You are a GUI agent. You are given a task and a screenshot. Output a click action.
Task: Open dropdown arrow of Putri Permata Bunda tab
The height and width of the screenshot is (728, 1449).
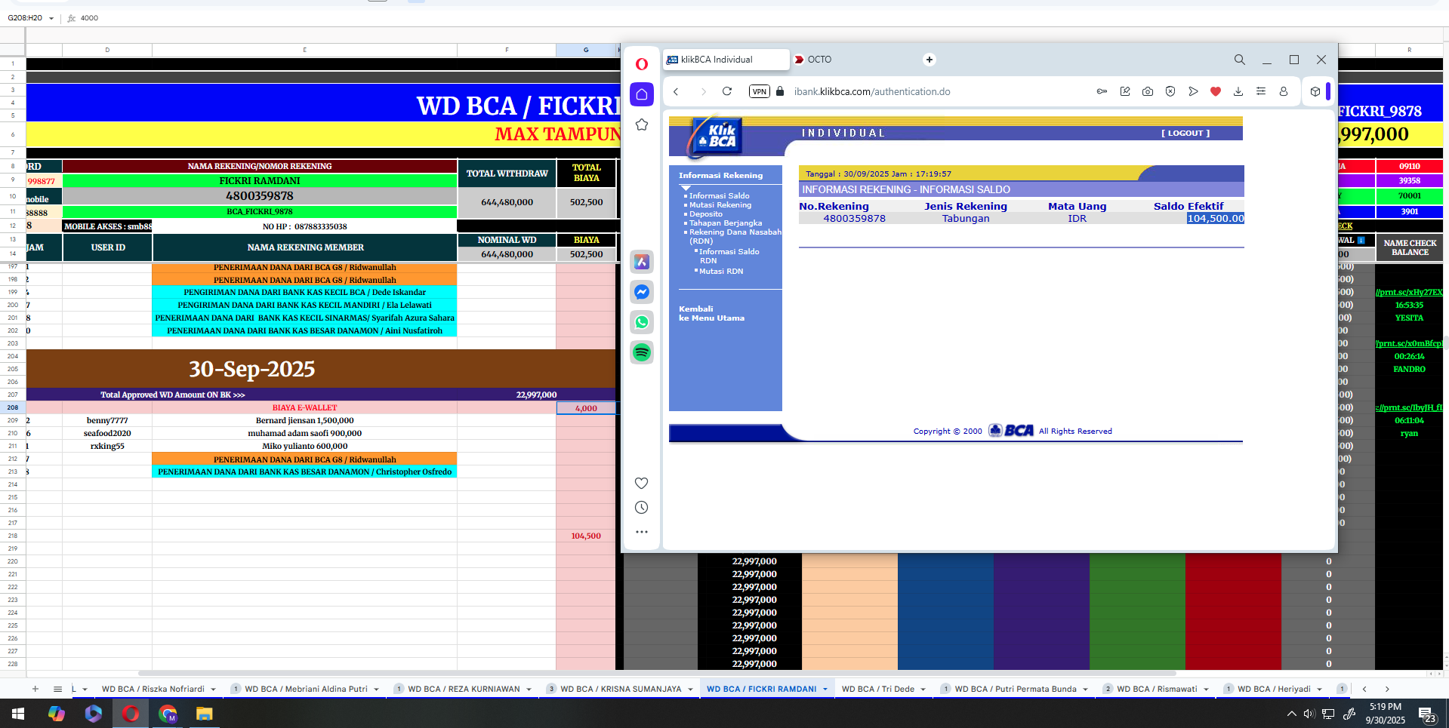[x=1085, y=689]
